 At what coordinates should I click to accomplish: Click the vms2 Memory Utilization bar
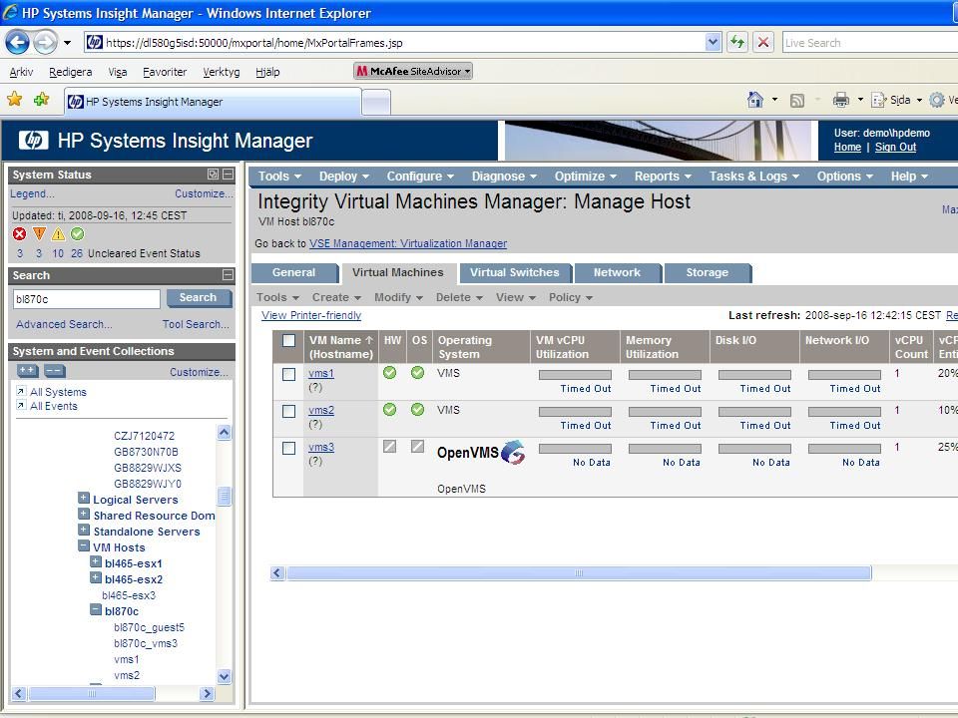click(x=665, y=412)
